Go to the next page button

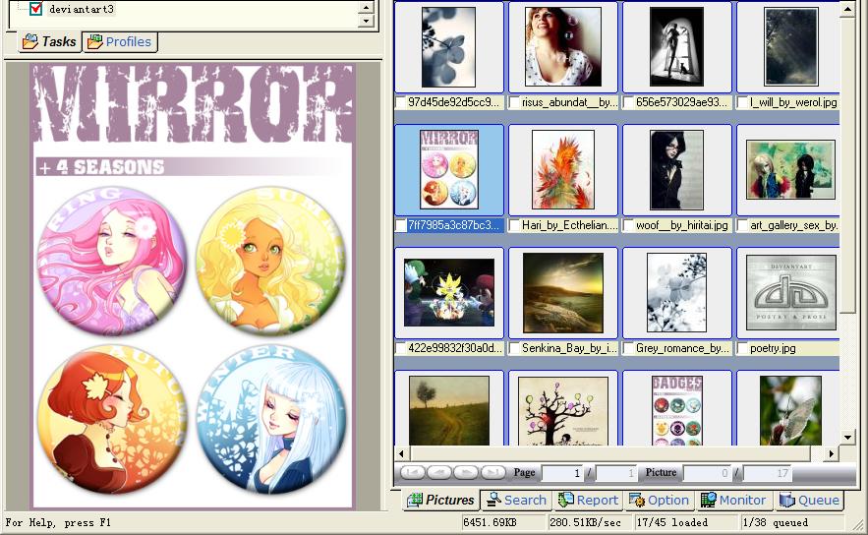click(x=466, y=473)
